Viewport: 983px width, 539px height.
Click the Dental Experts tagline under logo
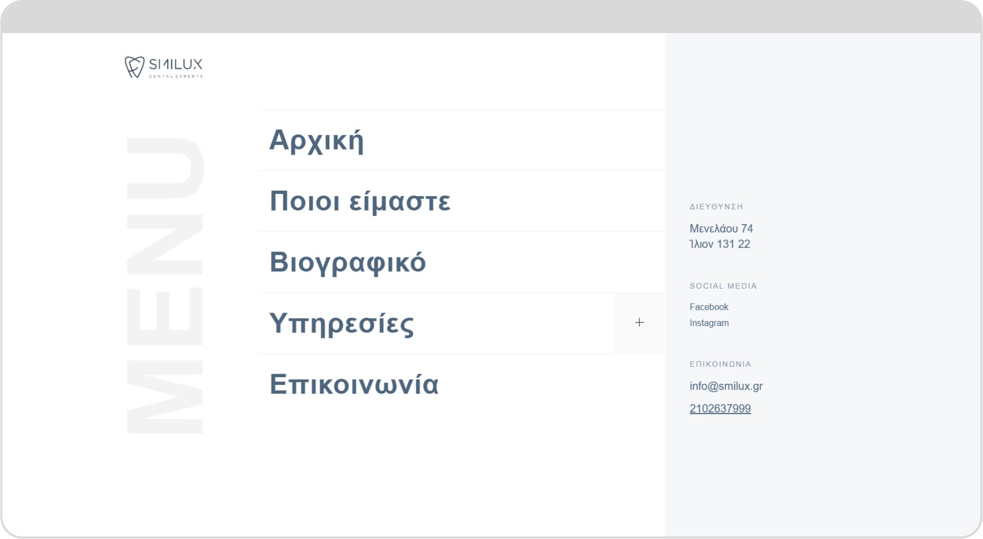point(176,76)
